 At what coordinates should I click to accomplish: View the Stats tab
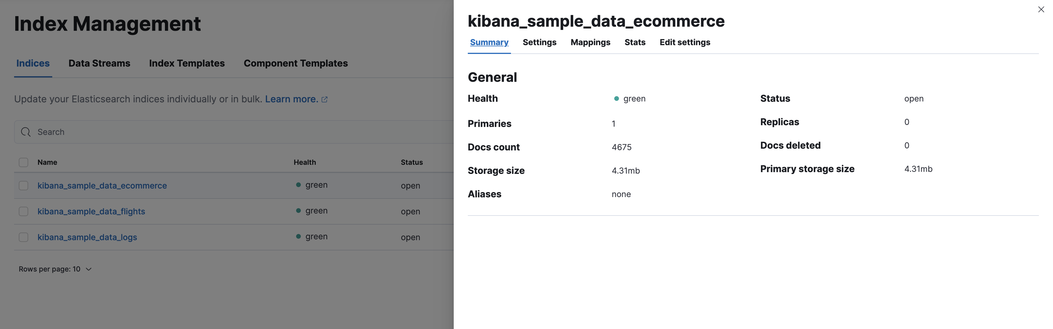[635, 42]
